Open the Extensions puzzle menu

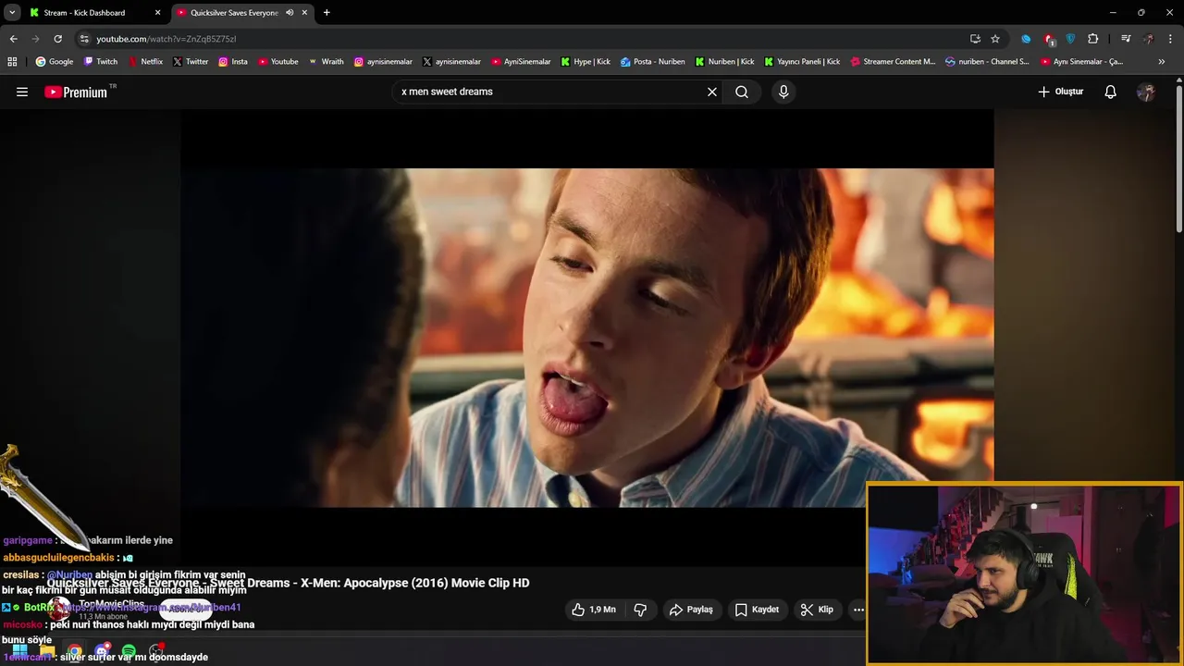tap(1093, 39)
